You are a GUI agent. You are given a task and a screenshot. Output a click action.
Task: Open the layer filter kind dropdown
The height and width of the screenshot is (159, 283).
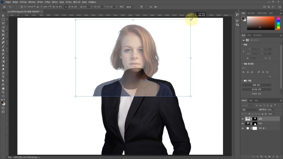[248, 105]
